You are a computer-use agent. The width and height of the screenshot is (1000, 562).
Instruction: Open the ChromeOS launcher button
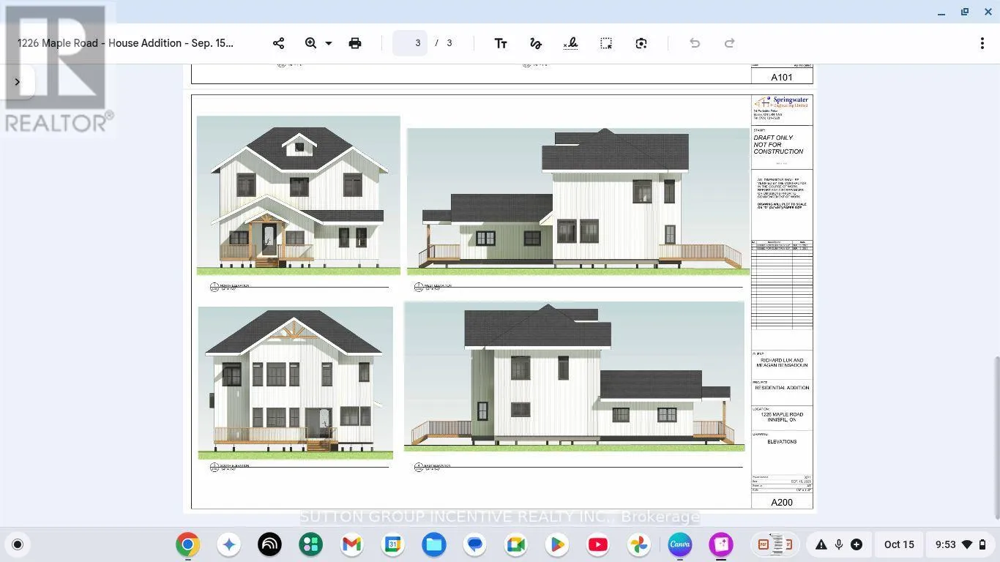tap(18, 544)
